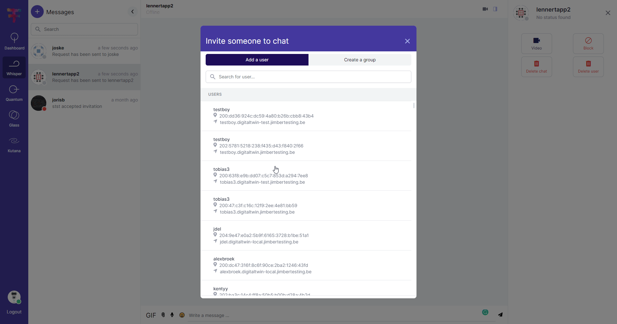Open the emoji picker
The height and width of the screenshot is (324, 617).
[x=182, y=315]
